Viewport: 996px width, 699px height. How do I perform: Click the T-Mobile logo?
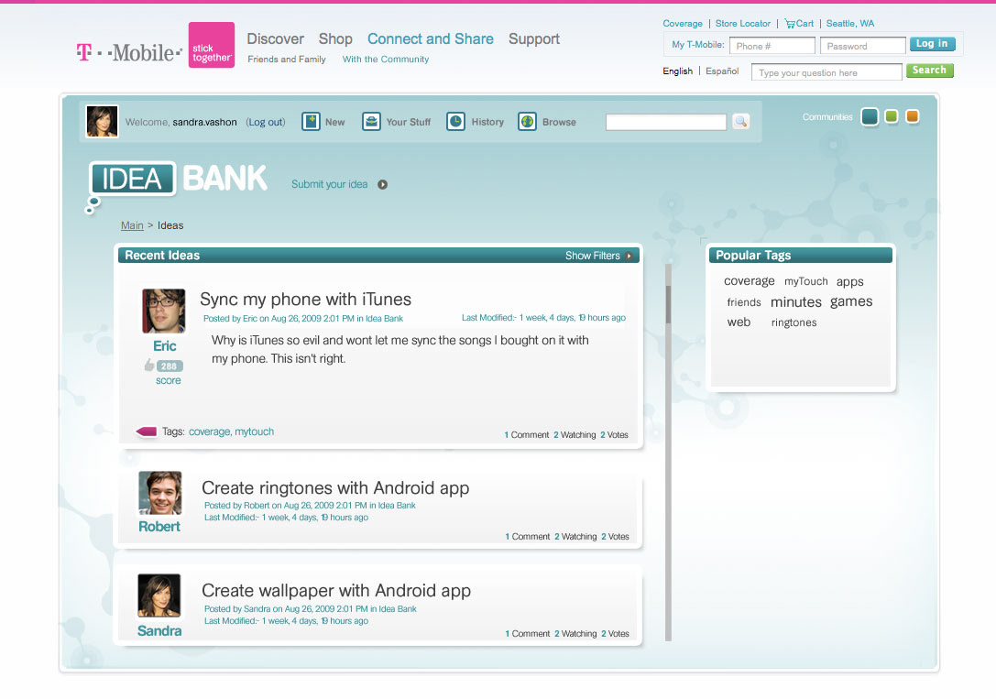pyautogui.click(x=129, y=52)
